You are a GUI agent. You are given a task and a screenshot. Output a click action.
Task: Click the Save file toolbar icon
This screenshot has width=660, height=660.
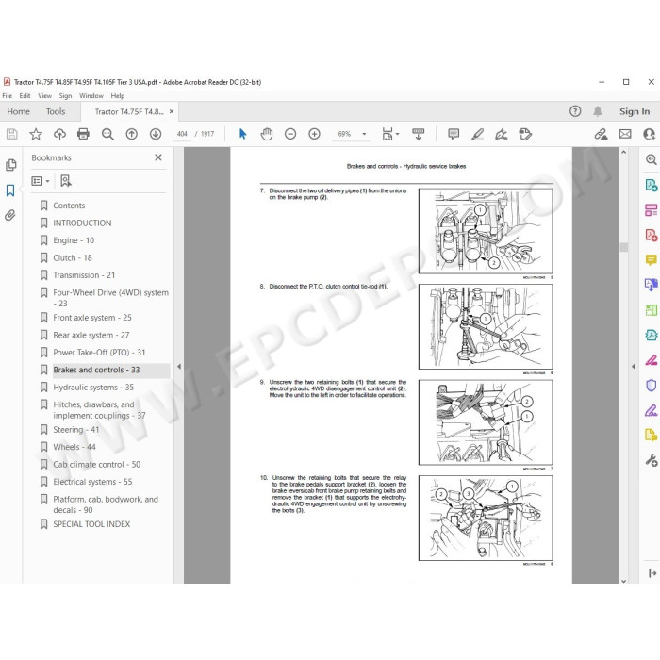[x=11, y=134]
